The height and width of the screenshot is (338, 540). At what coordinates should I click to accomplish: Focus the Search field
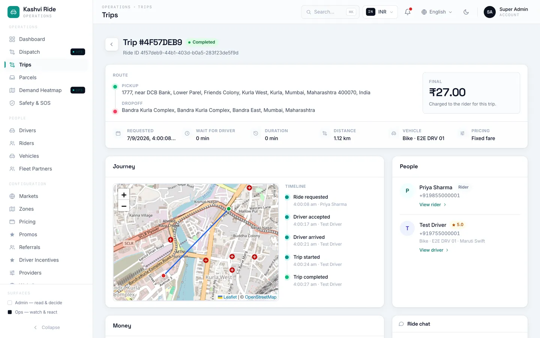coord(330,12)
